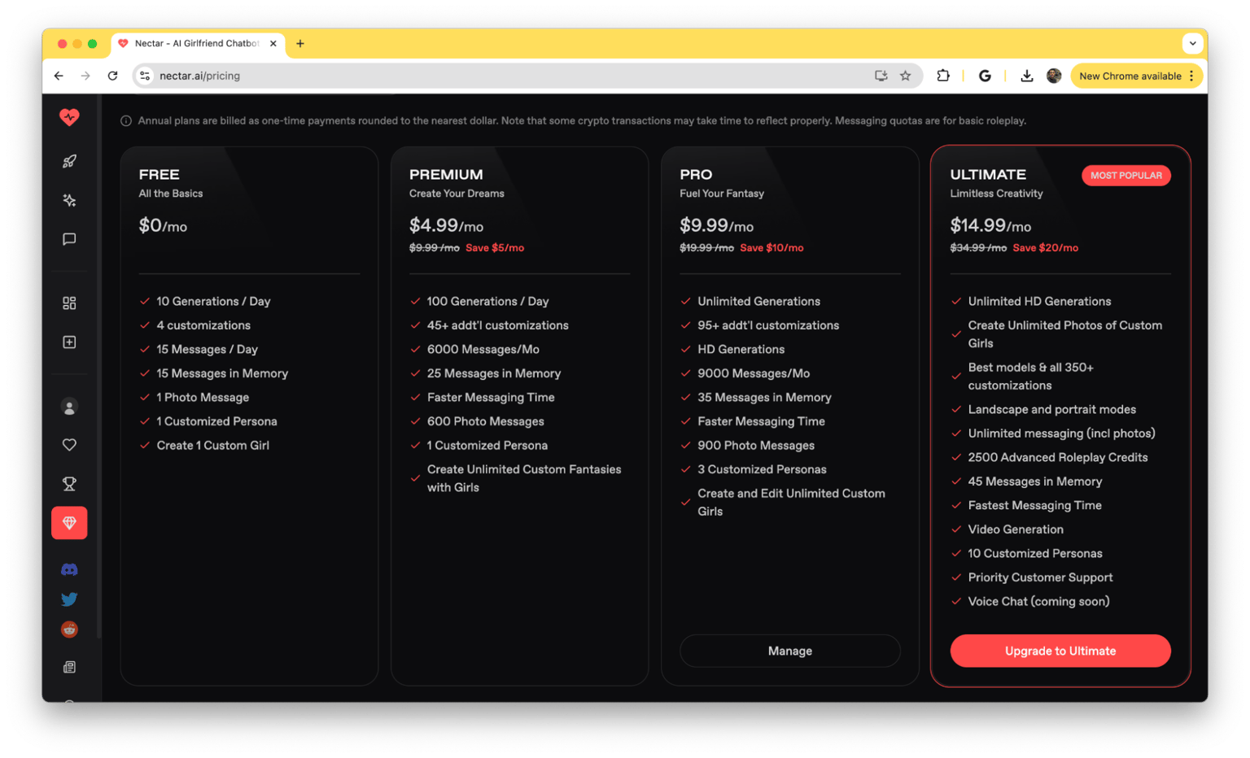The image size is (1250, 758).
Task: Close the Nectar AI Girlfriend tab
Action: click(x=273, y=44)
